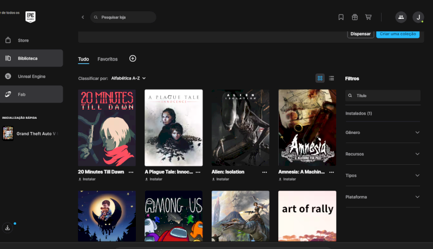
Task: Click the Criar uma coleção button
Action: pos(397,34)
